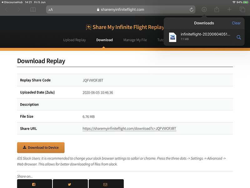Select the 6.76 MB file size value
This screenshot has height=188, width=250.
pyautogui.click(x=88, y=117)
